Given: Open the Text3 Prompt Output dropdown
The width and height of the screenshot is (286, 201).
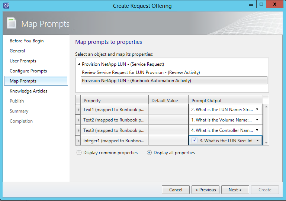Looking at the screenshot, I should tap(257, 130).
